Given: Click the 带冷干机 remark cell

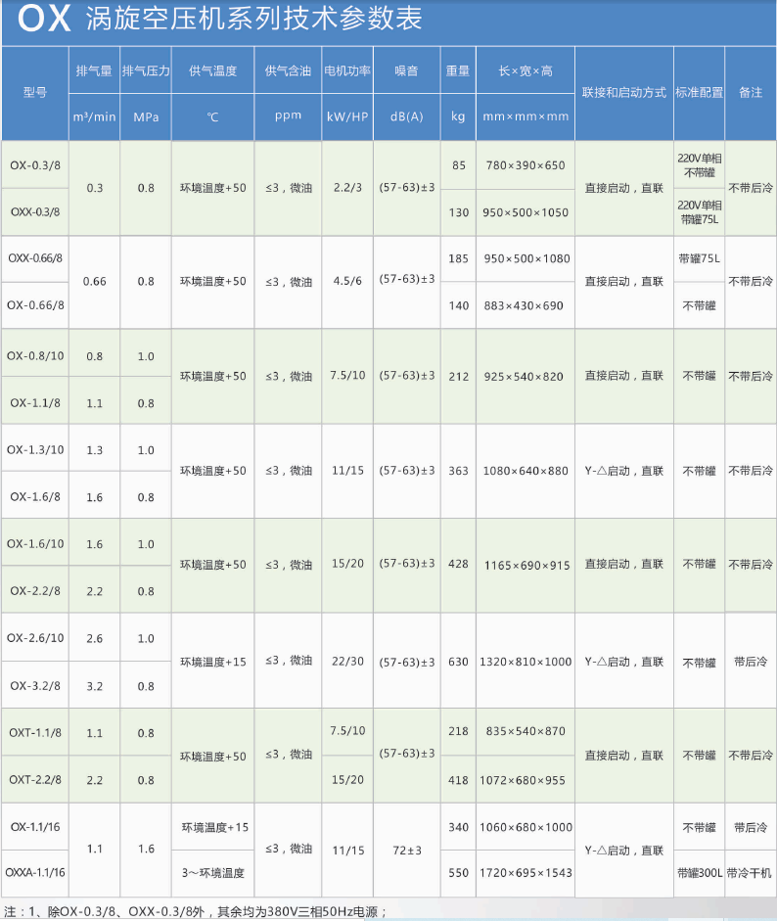Looking at the screenshot, I should pos(751,873).
